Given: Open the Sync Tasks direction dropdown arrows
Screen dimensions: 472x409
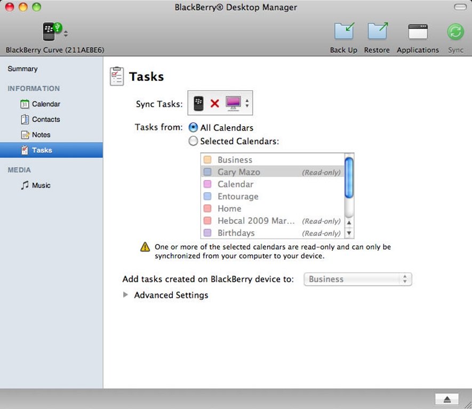Looking at the screenshot, I should click(247, 103).
